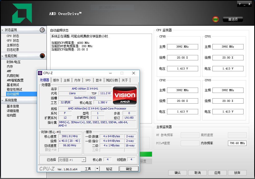The width and height of the screenshot is (255, 179).
Task: Click the 内存频率 798.60 MHz field
Action: pos(237,143)
